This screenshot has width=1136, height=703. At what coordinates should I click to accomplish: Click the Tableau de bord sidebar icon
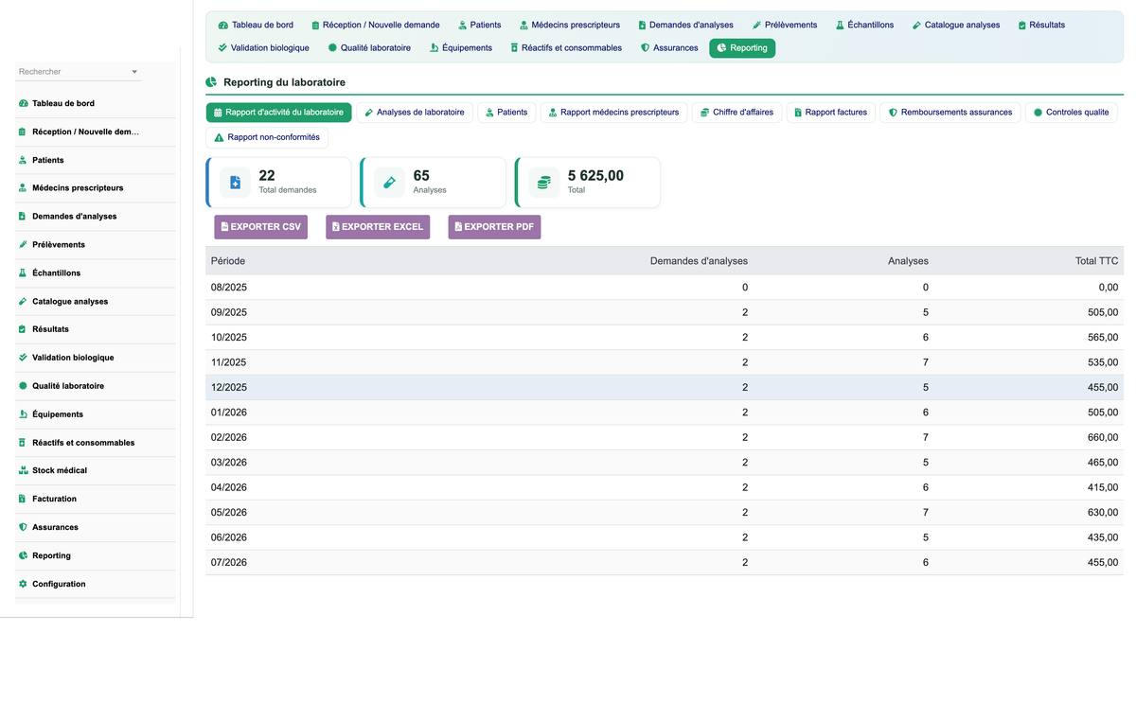(x=23, y=103)
